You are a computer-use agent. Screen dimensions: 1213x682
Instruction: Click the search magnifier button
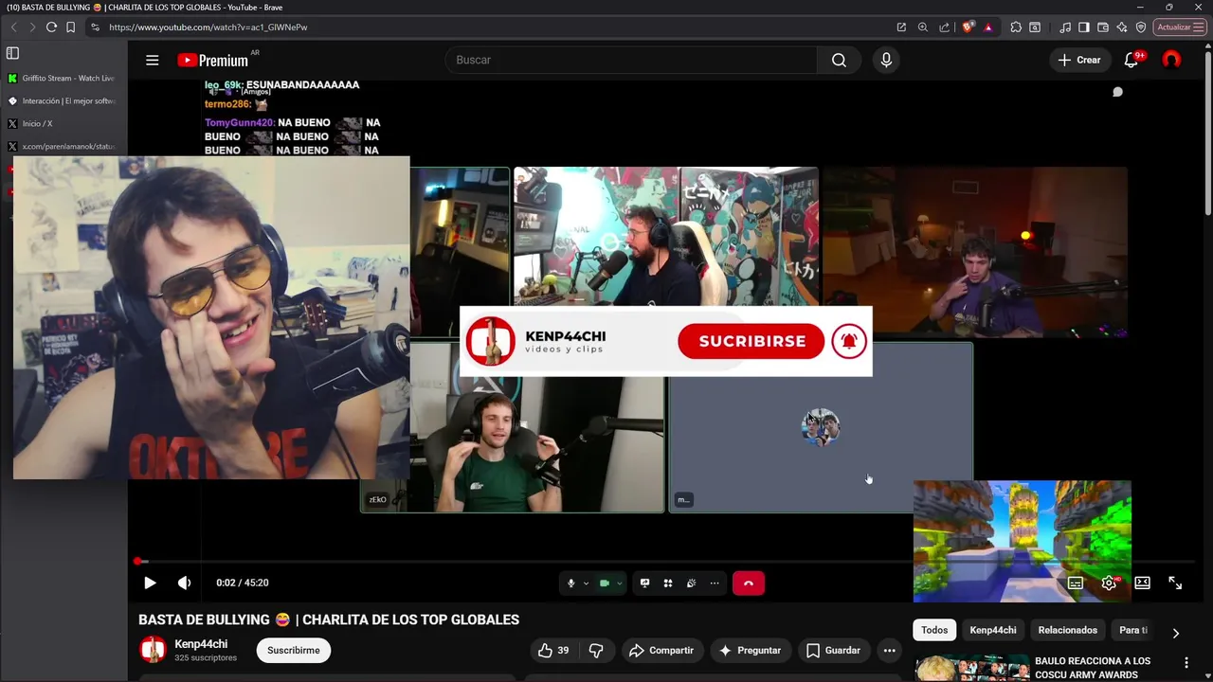click(x=839, y=60)
